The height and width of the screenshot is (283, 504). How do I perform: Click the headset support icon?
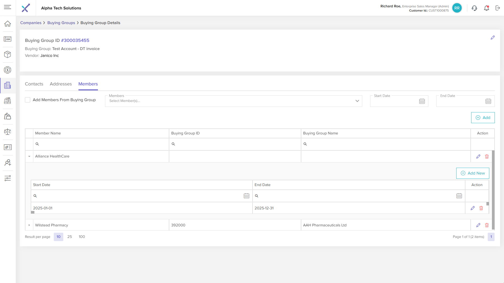(x=474, y=8)
